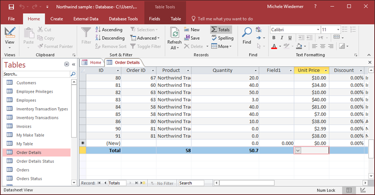375x195 pixels.
Task: Open the Unit Price column header dropdown
Action: (326, 71)
